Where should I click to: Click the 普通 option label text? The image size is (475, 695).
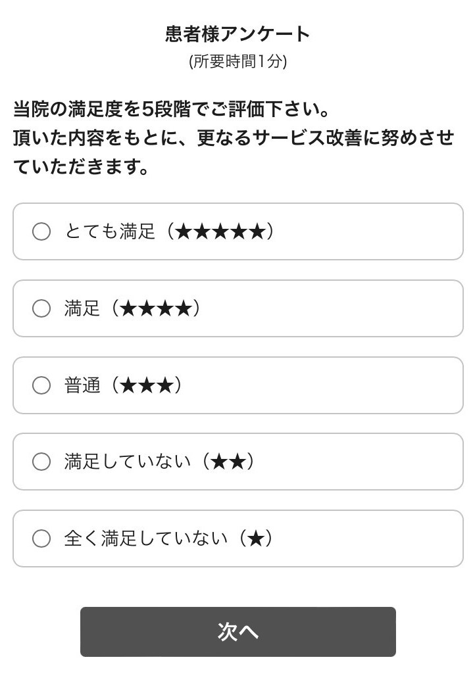coord(82,385)
